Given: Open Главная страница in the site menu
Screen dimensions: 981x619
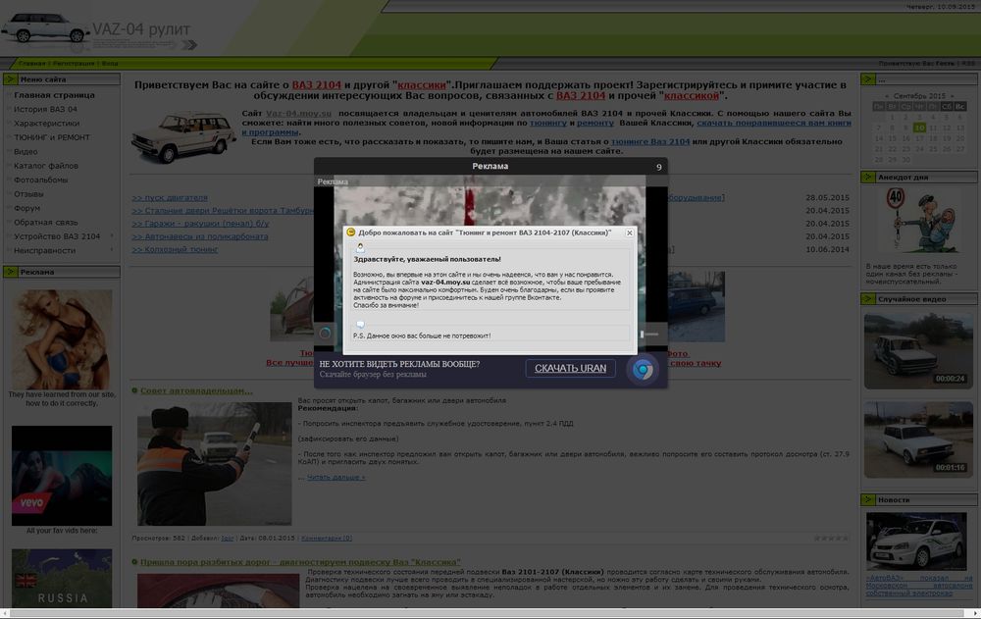Looking at the screenshot, I should click(54, 95).
